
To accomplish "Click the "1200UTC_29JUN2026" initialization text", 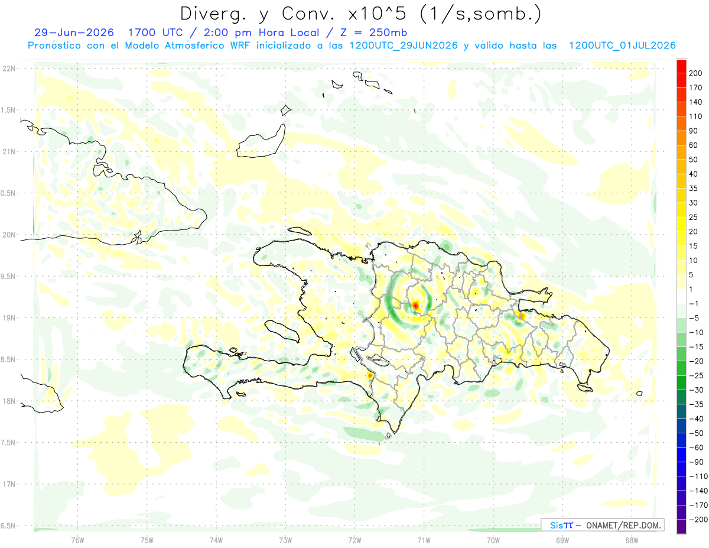I will tap(404, 46).
